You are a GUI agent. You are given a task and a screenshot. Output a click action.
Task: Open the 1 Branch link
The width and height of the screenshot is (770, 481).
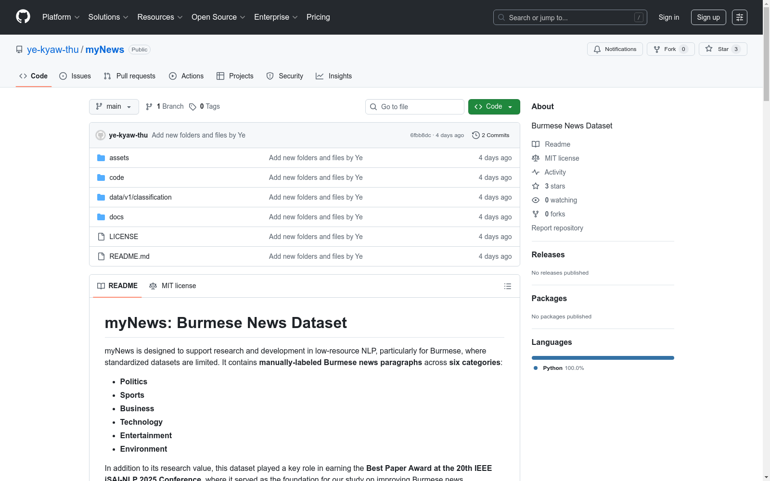(x=165, y=107)
